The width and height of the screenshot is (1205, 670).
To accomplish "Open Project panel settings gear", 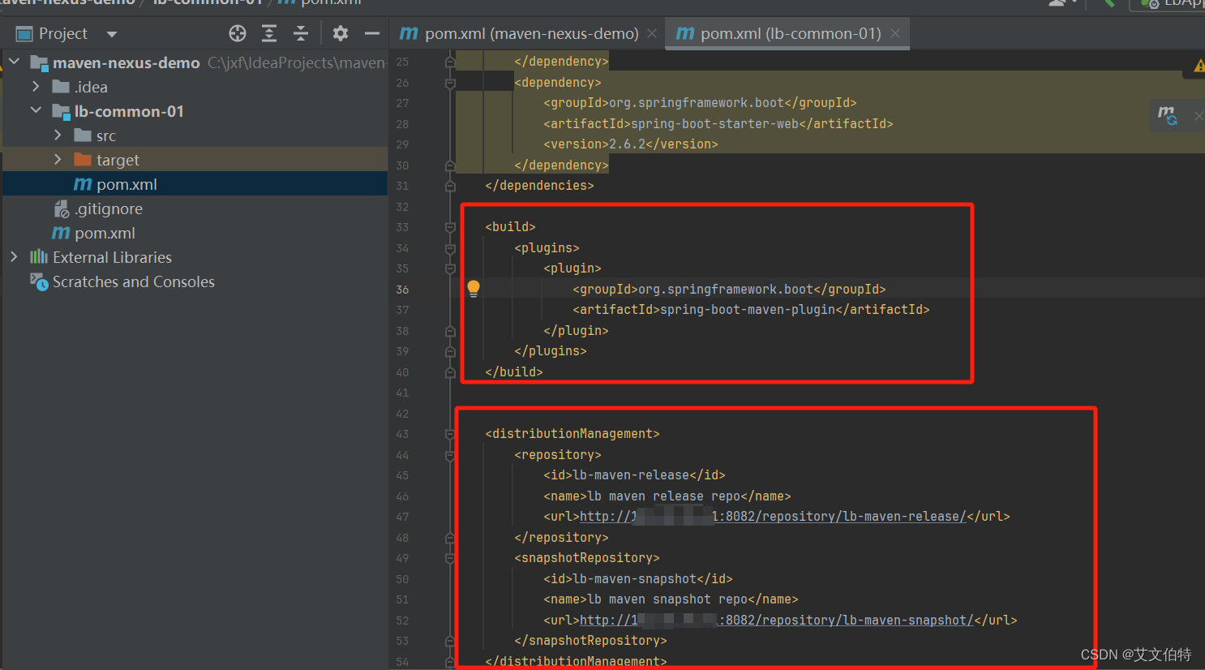I will pos(341,33).
